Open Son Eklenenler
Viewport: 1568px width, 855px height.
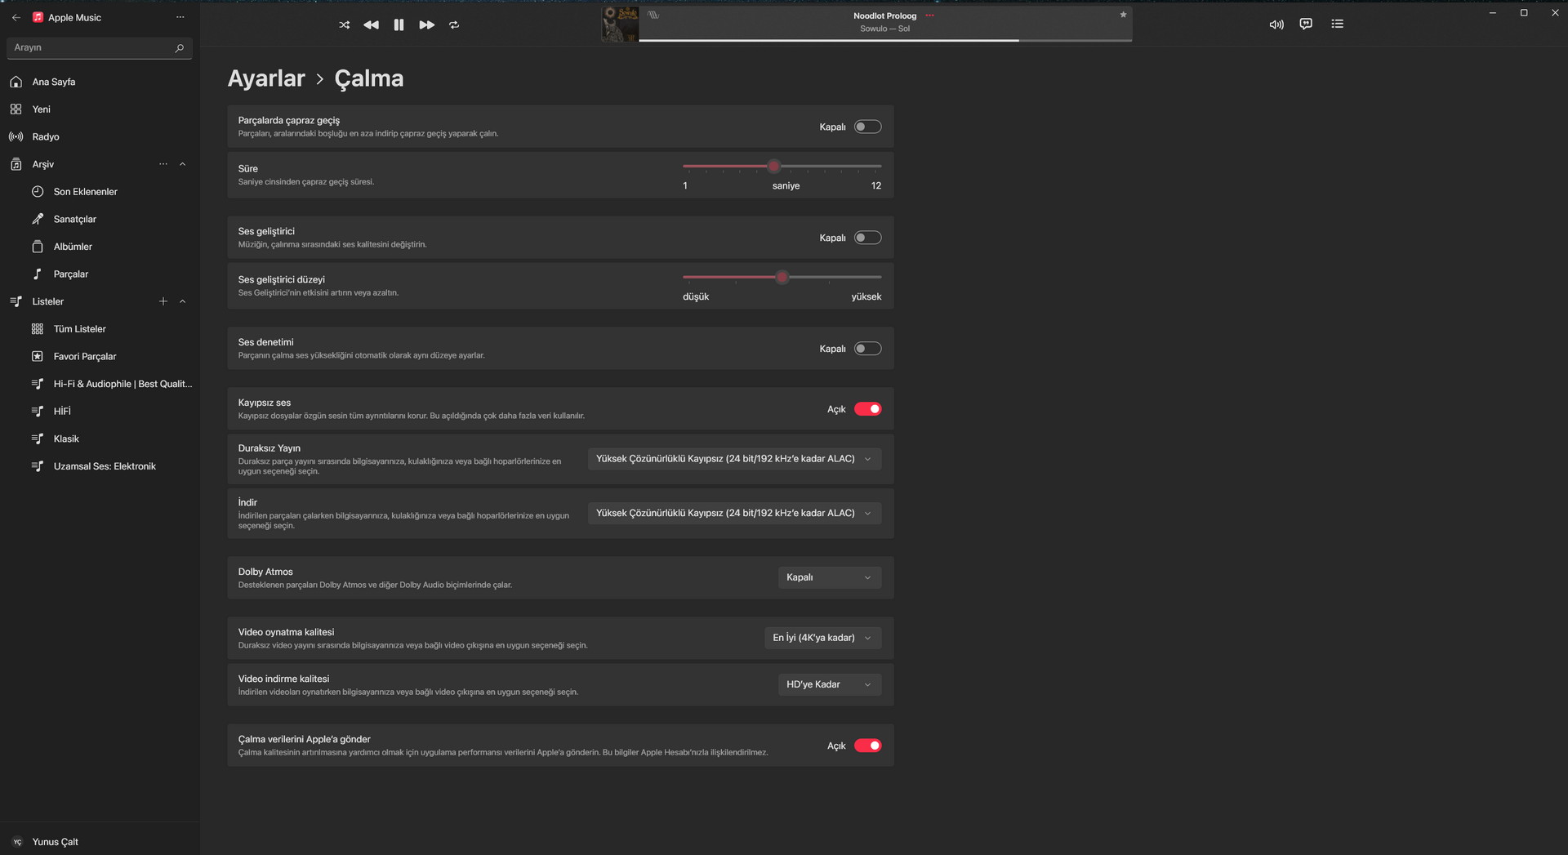click(100, 192)
